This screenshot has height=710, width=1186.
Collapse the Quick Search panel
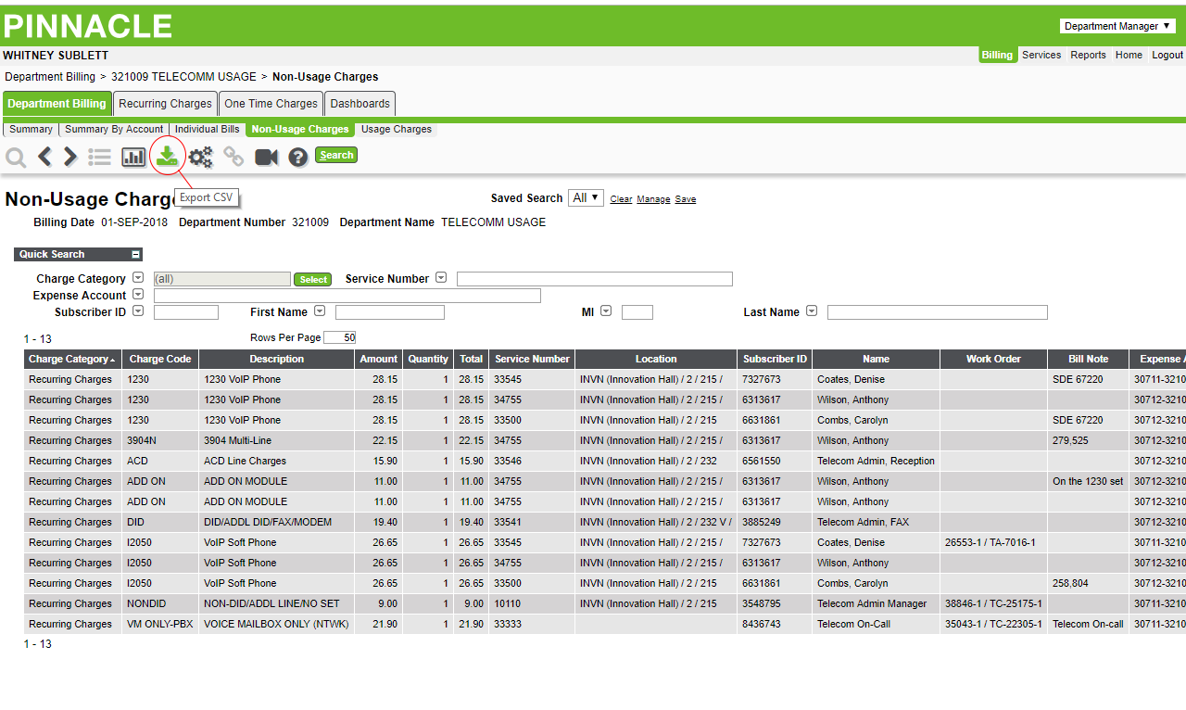135,254
